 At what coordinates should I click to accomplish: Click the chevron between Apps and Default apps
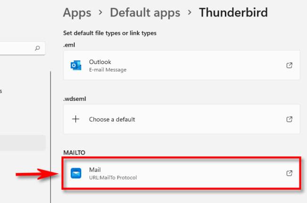[x=100, y=13]
